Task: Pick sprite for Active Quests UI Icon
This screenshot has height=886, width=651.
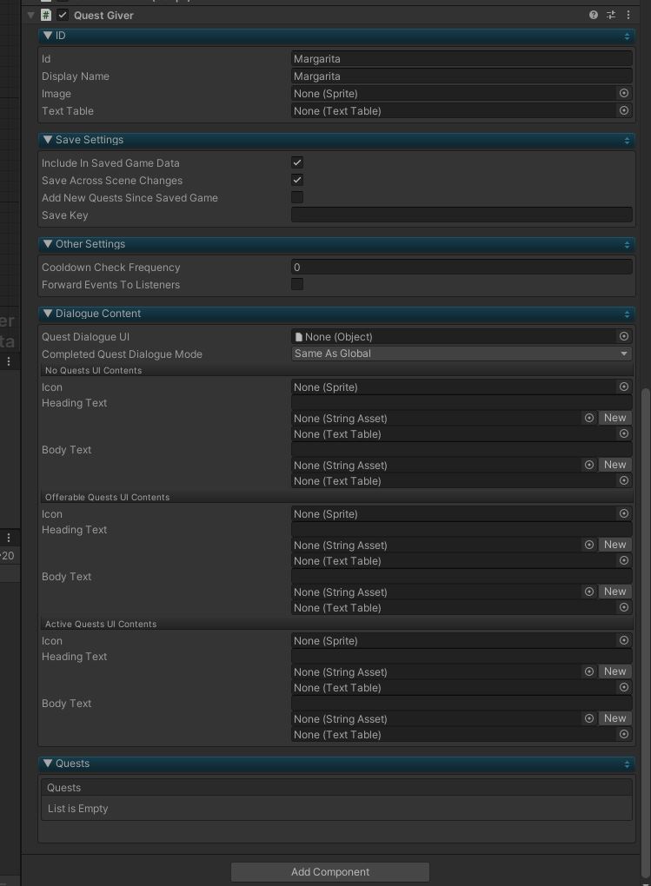Action: (624, 641)
